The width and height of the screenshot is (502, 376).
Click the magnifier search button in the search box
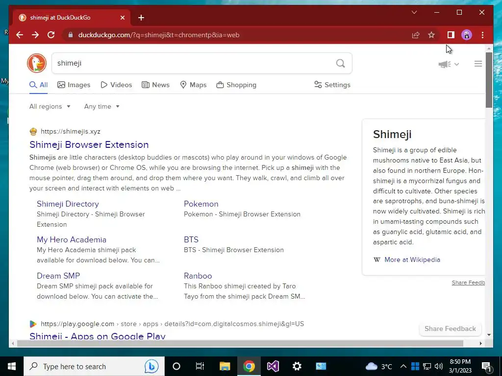tap(341, 63)
